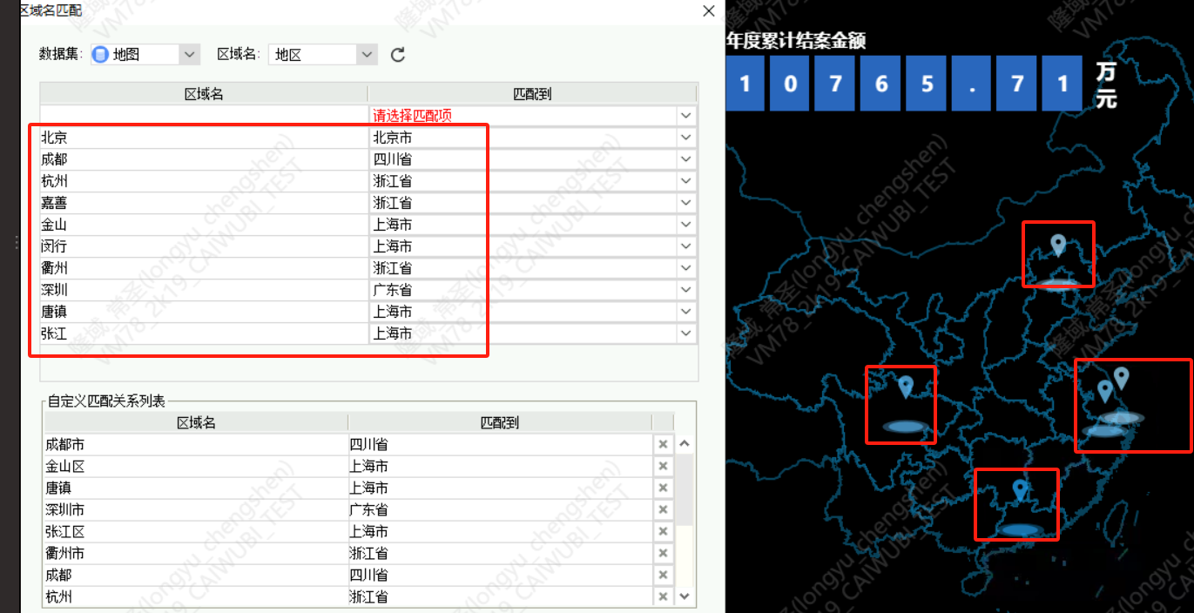Select 成都市 in custom matching list
The image size is (1194, 613).
(64, 444)
